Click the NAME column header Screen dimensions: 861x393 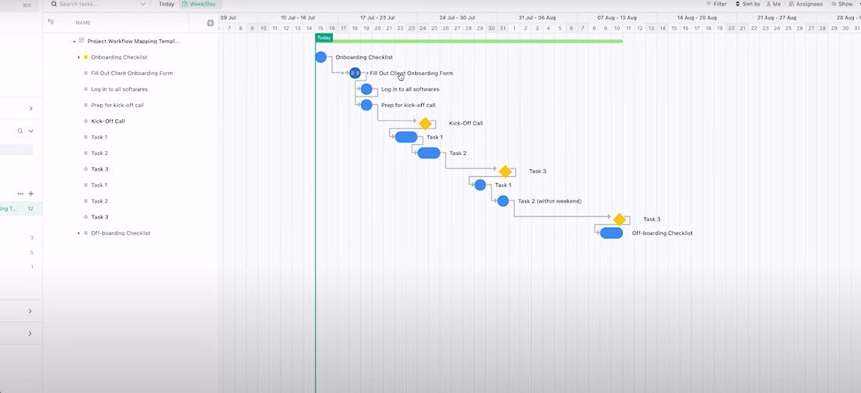[83, 23]
